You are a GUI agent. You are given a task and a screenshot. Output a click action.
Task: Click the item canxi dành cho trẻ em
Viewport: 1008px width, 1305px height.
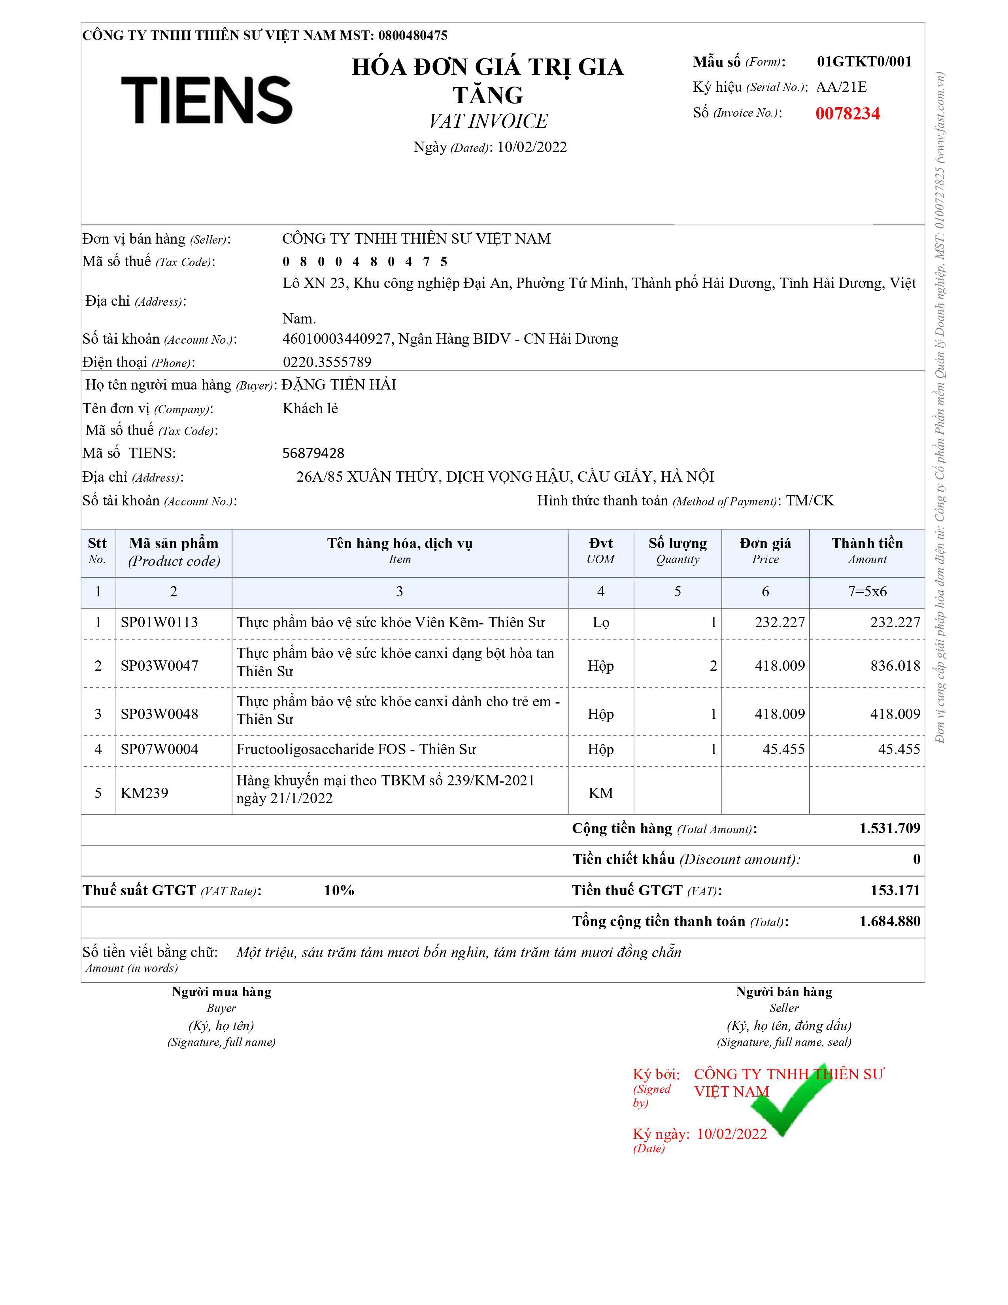[398, 710]
